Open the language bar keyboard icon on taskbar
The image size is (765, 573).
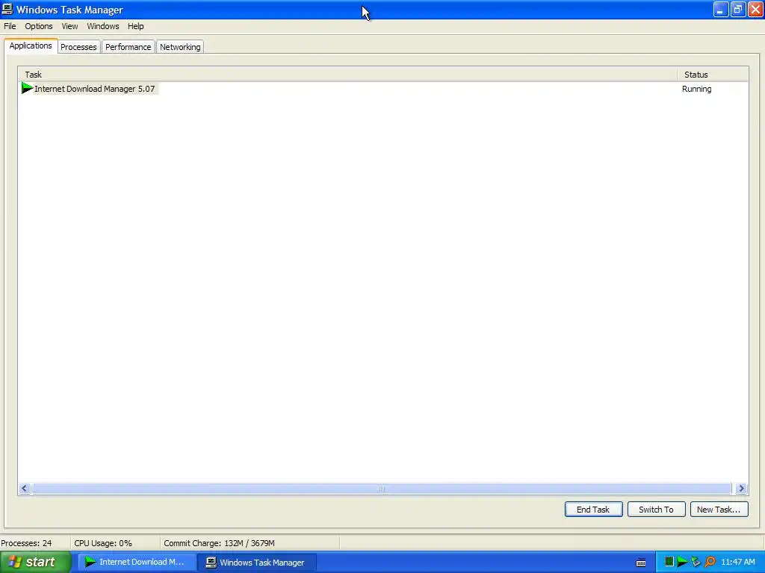pos(641,563)
